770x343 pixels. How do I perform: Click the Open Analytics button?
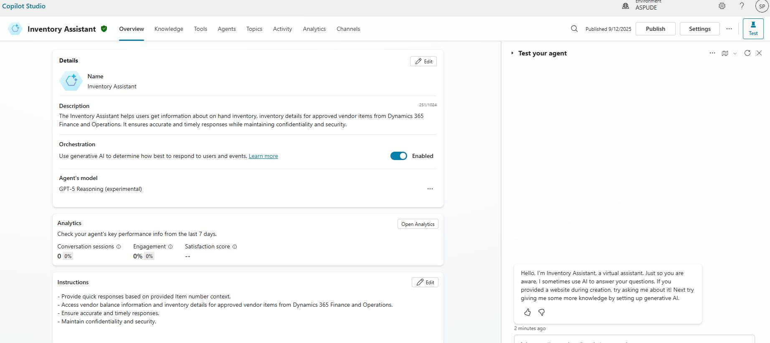click(418, 224)
